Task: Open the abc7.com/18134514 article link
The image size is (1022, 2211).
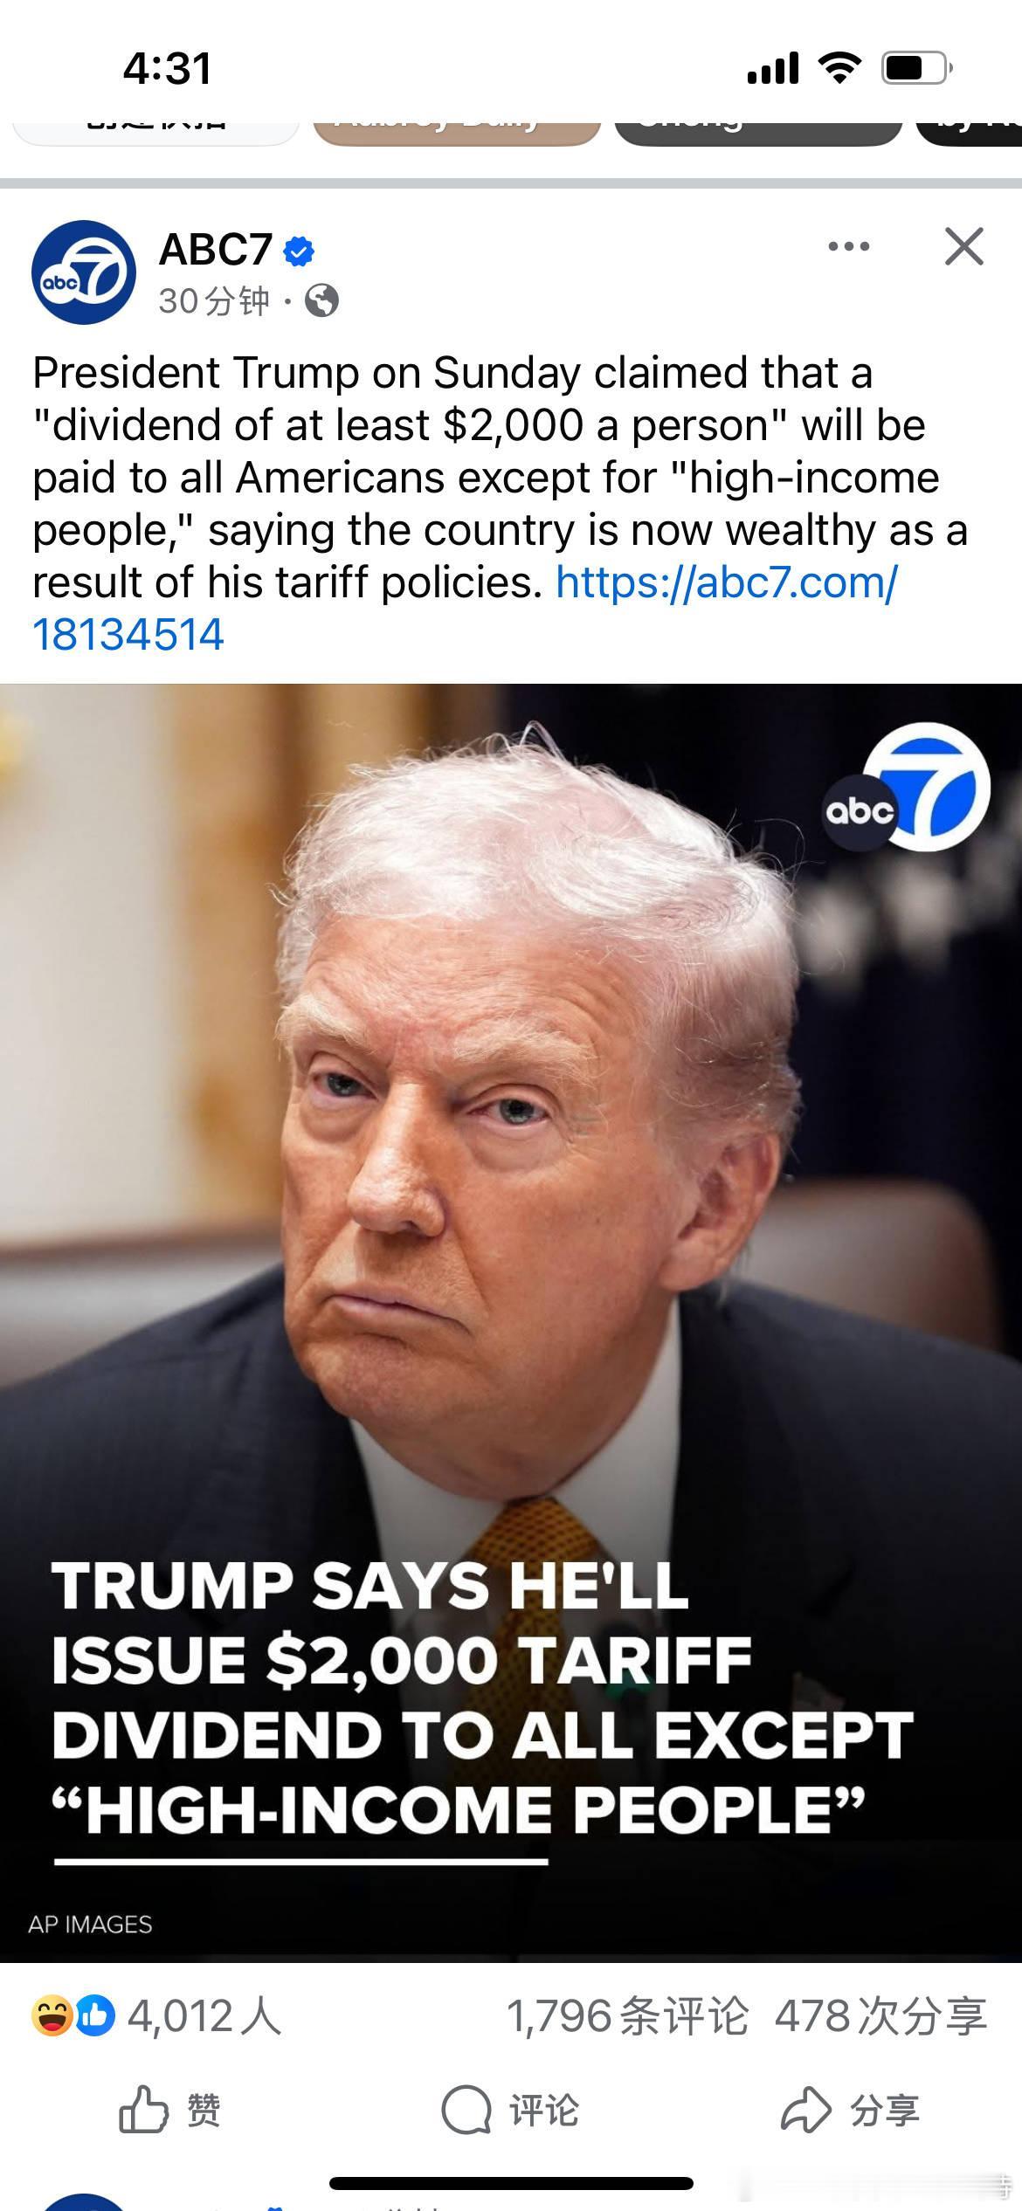Action: pyautogui.click(x=465, y=608)
